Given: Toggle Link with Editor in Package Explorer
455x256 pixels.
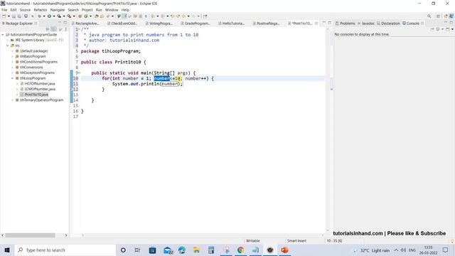Looking at the screenshot, I should pos(54,29).
